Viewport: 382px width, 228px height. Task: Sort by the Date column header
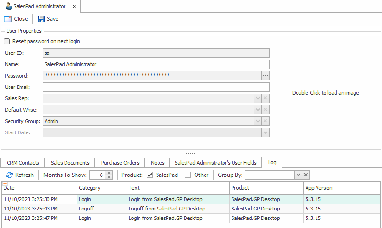point(39,188)
